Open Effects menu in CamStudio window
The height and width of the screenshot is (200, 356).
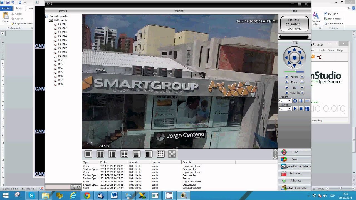[x=321, y=50]
